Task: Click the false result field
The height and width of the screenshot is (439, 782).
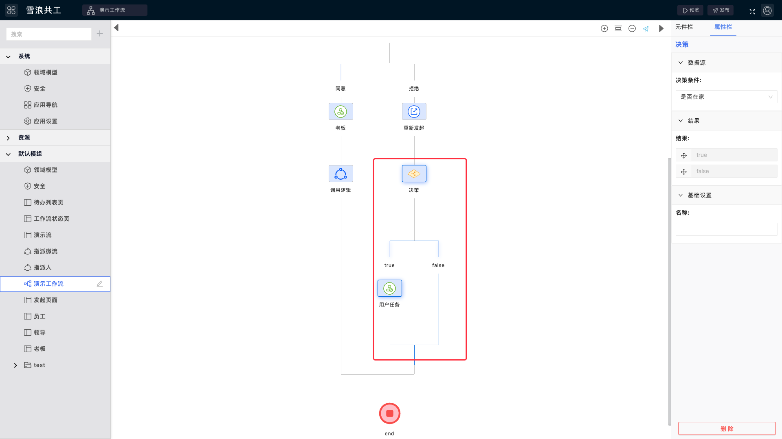Action: (735, 171)
